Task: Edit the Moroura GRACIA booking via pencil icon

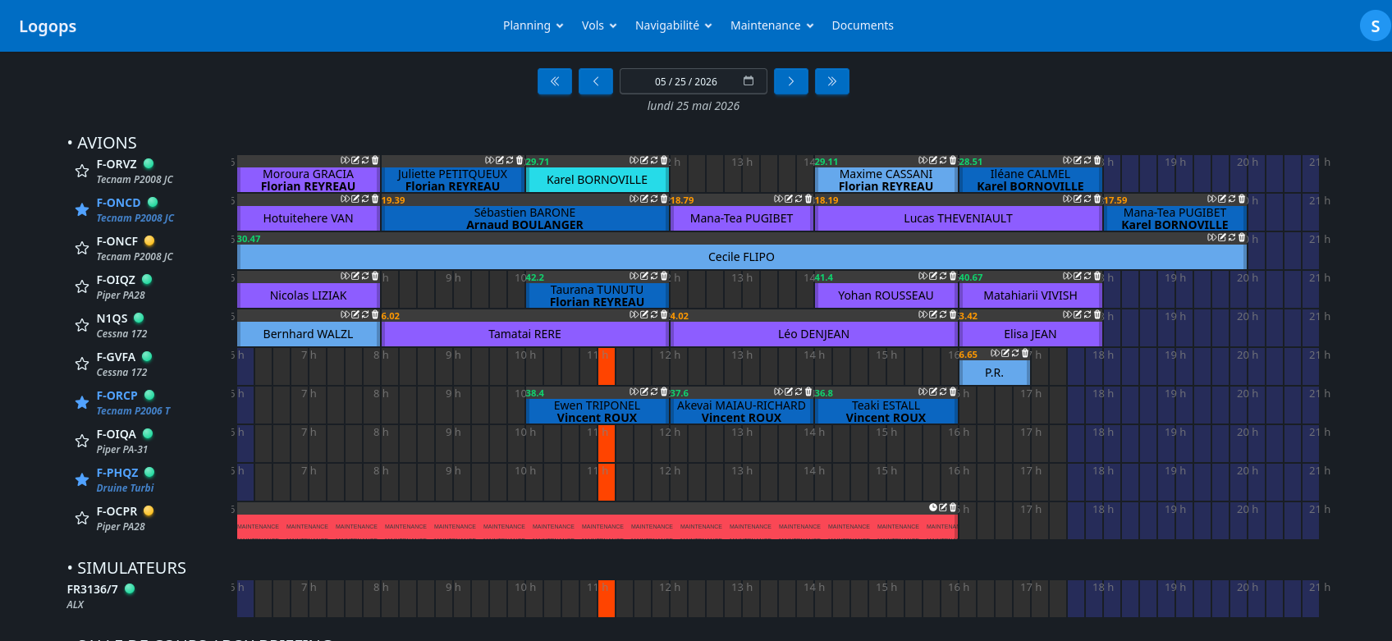Action: click(x=355, y=161)
